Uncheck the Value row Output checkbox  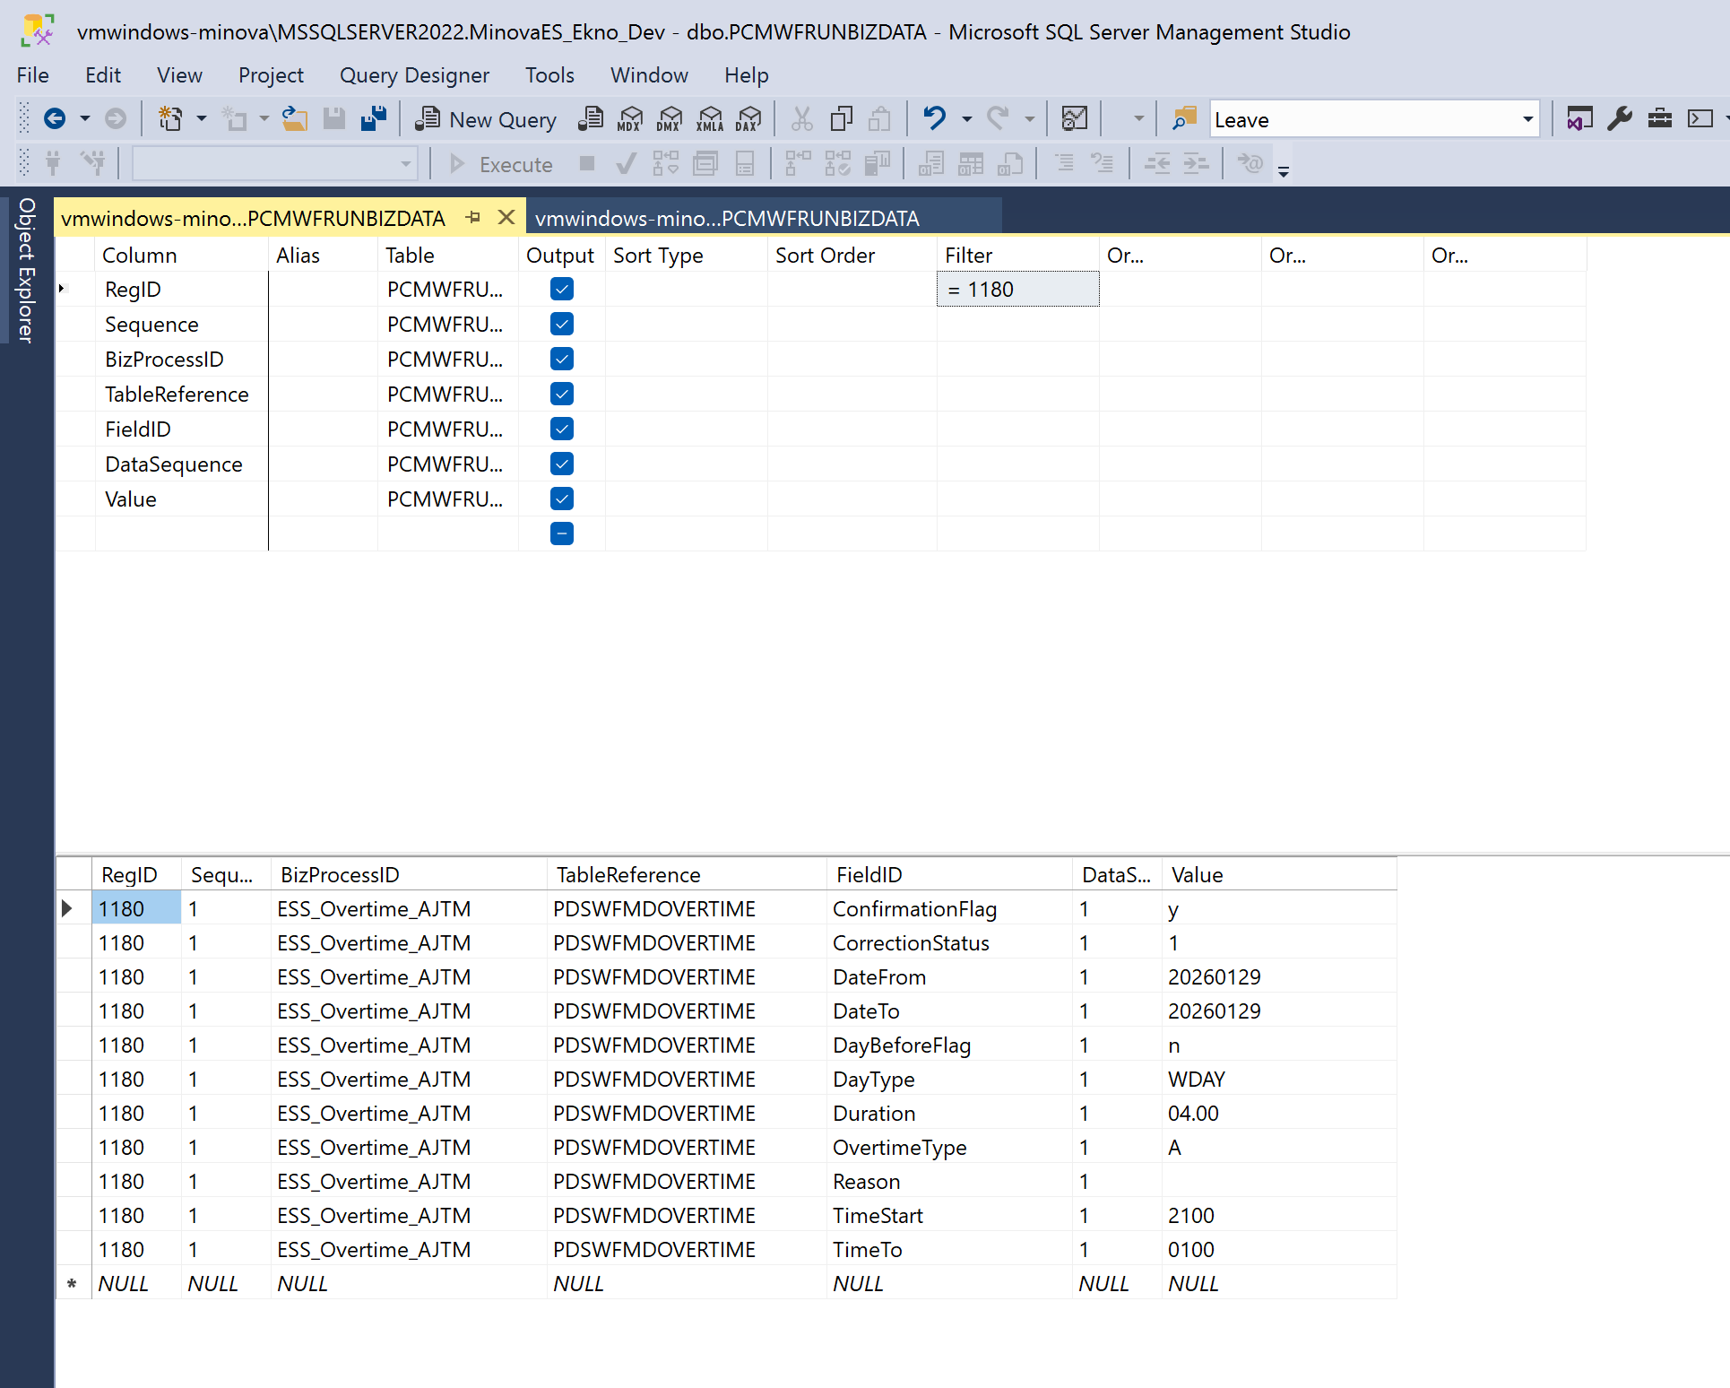point(562,499)
